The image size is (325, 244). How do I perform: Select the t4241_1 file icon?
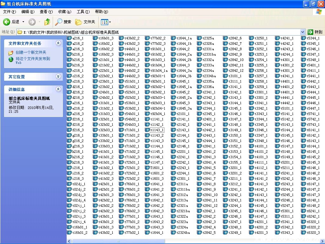pyautogui.click(x=277, y=38)
